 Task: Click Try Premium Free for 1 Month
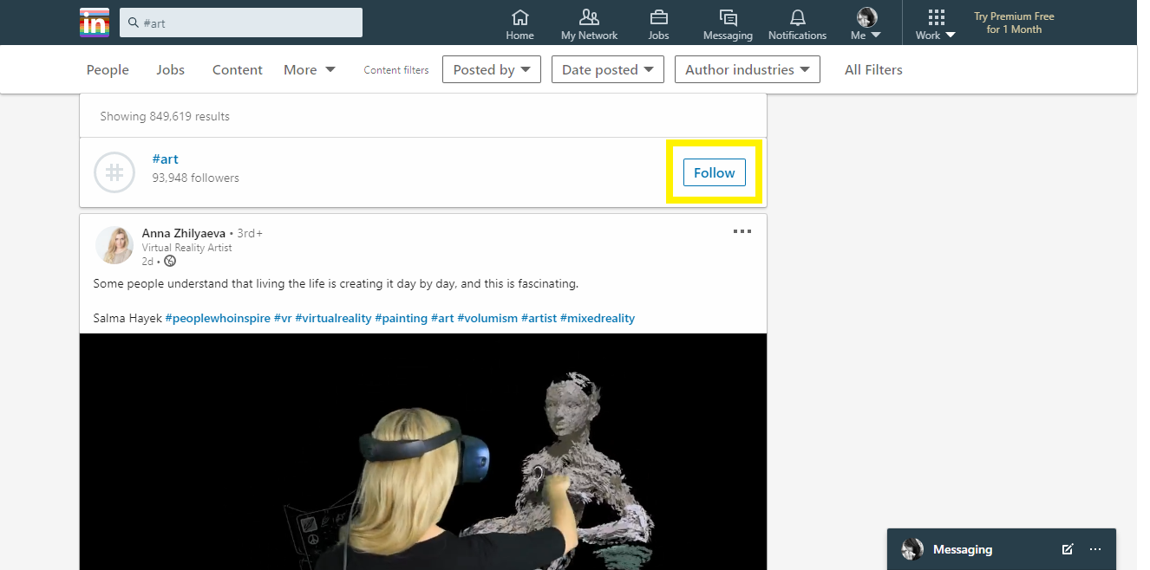[x=1014, y=23]
